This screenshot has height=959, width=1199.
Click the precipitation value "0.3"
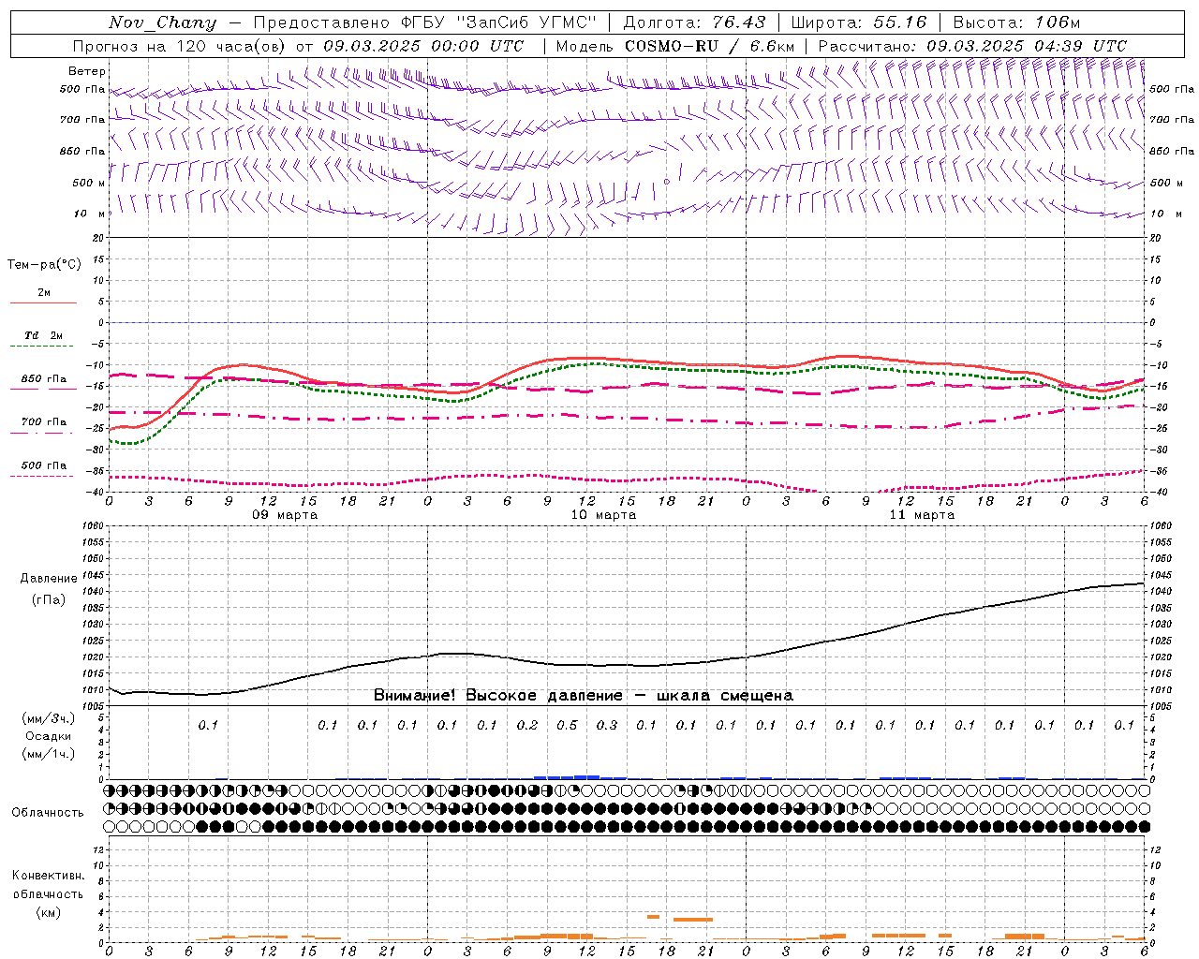pos(607,725)
